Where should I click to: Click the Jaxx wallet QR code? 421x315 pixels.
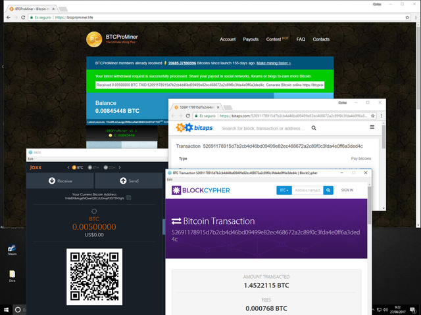point(94,277)
